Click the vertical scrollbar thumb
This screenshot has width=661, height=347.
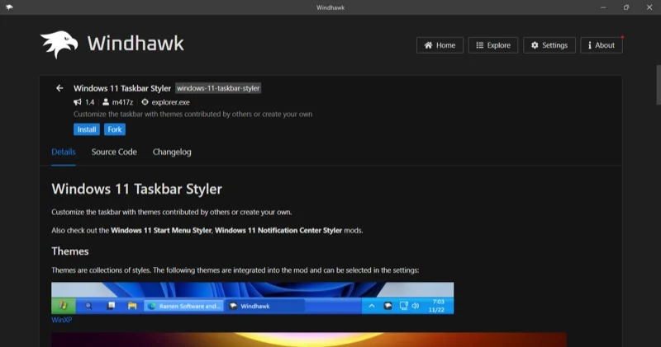pyautogui.click(x=659, y=85)
